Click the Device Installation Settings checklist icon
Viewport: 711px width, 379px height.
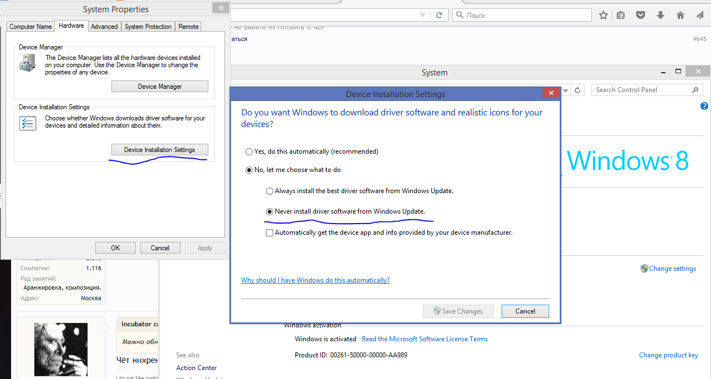click(x=27, y=123)
